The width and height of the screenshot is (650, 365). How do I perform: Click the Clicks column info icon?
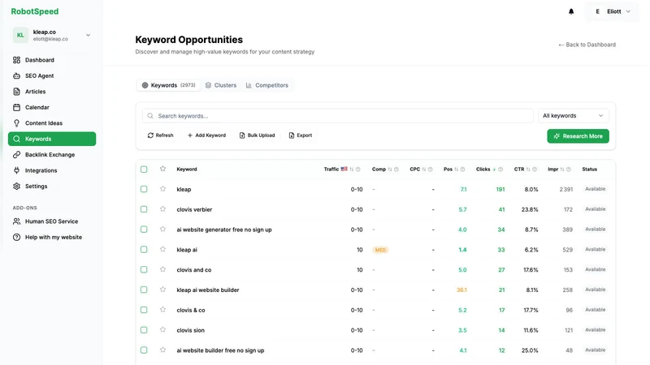pos(500,170)
